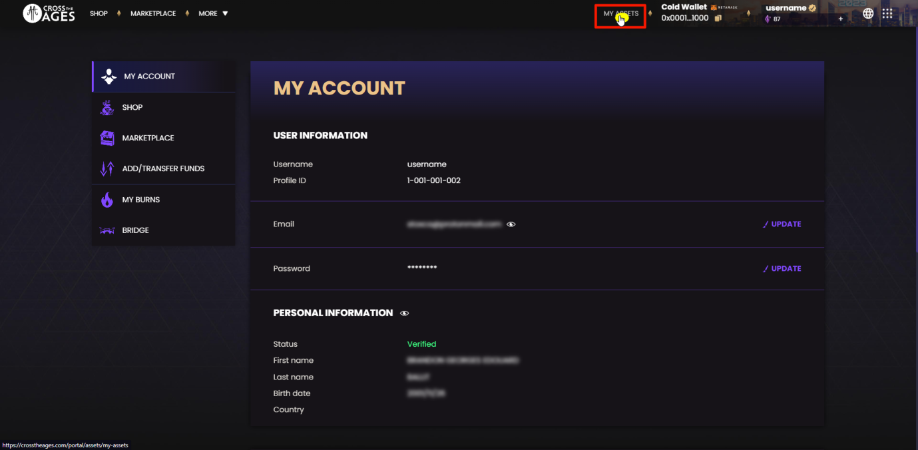This screenshot has width=918, height=450.
Task: Open My Burns from the sidebar
Action: tap(140, 200)
